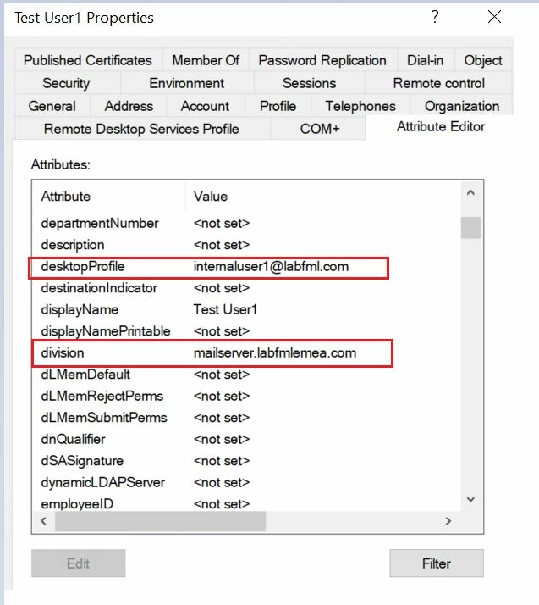The width and height of the screenshot is (539, 605).
Task: Open Remote Desktop Services Profile tab
Action: click(x=142, y=129)
